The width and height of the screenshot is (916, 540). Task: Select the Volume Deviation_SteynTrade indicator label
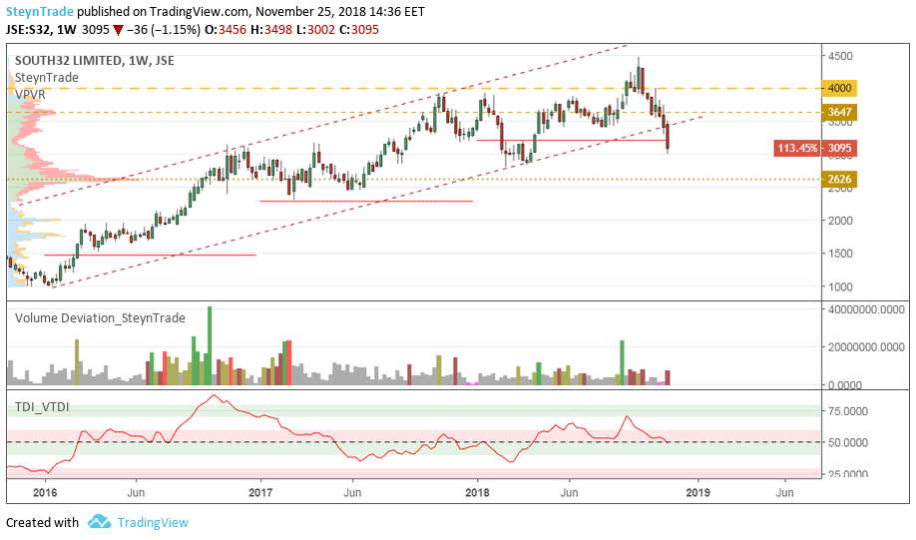point(100,318)
